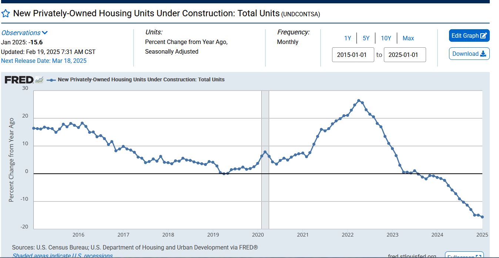Click the Download arrow icon
Viewport: 499px width, 258px height.
pyautogui.click(x=483, y=54)
